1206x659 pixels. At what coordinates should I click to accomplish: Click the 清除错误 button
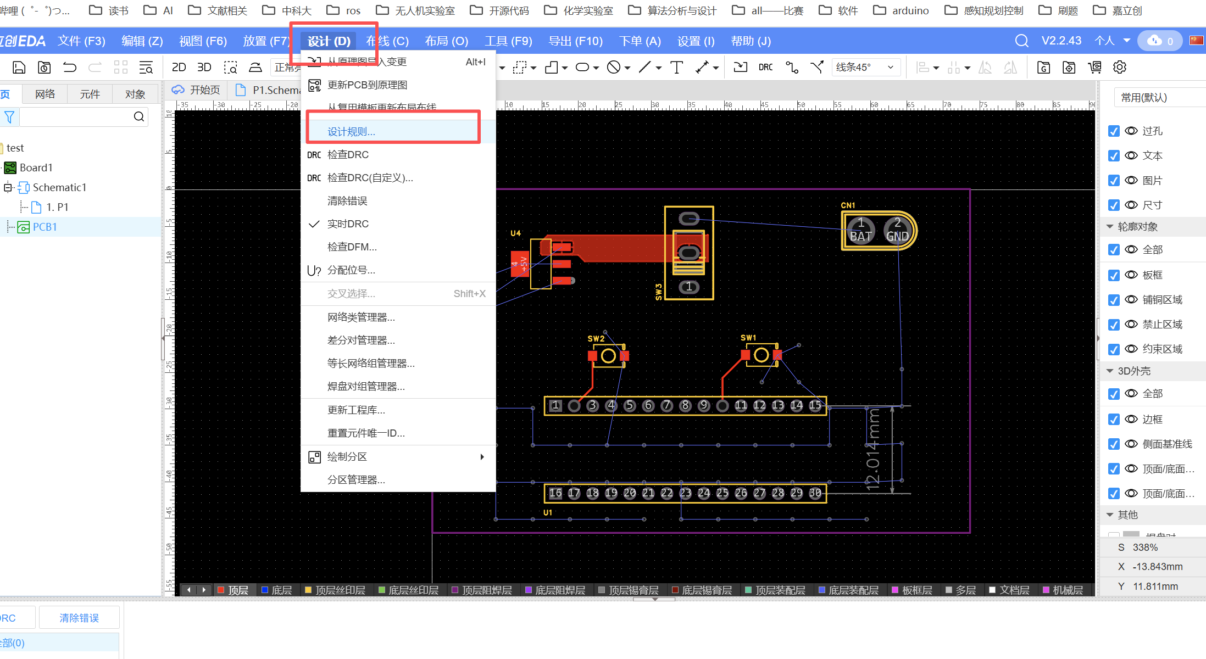click(79, 618)
